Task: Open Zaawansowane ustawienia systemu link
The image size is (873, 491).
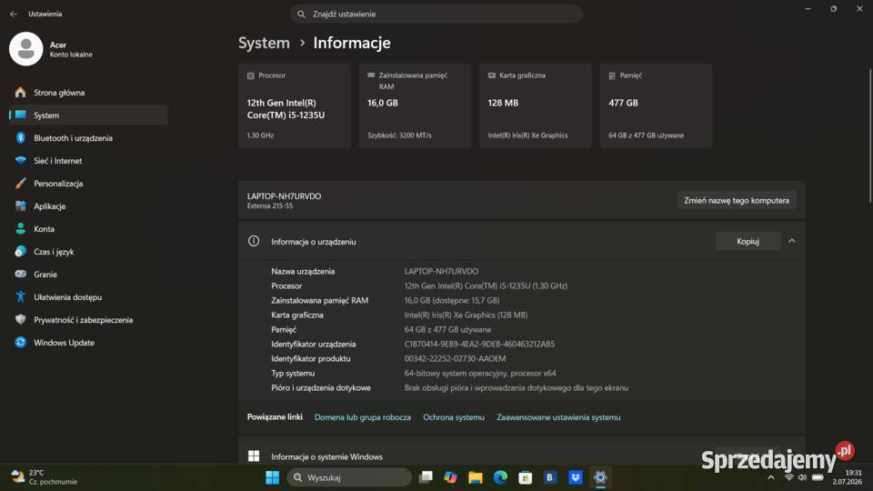Action: pyautogui.click(x=558, y=417)
